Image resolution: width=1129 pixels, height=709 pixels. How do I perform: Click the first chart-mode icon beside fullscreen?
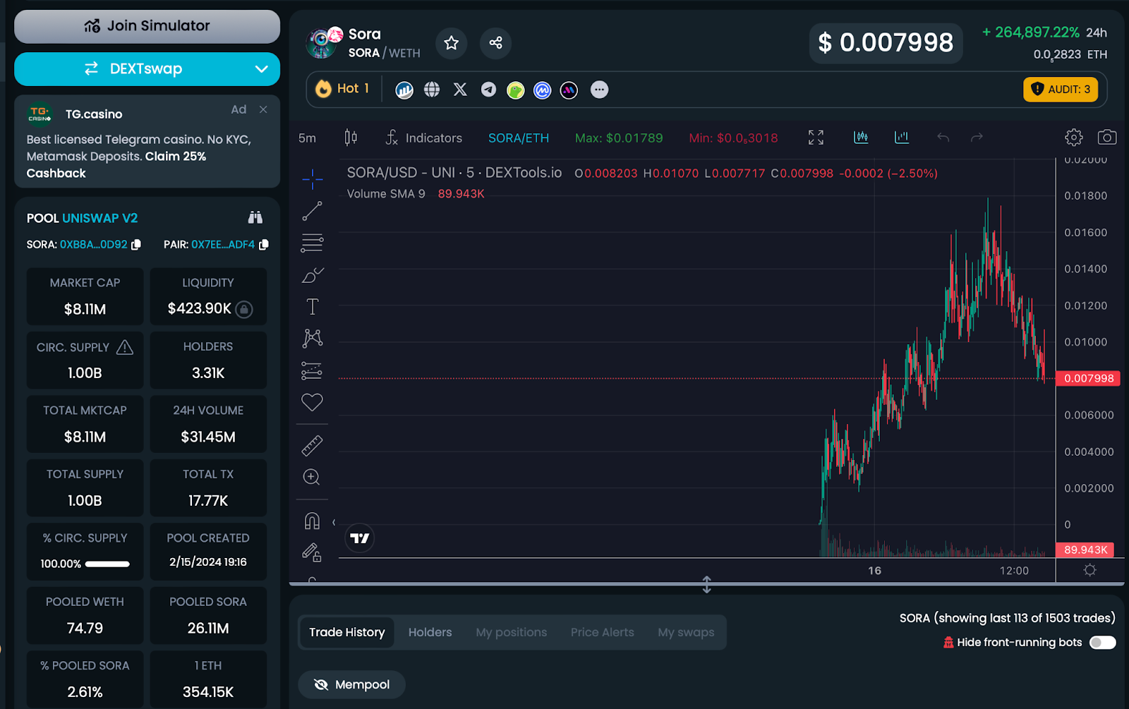pos(861,138)
